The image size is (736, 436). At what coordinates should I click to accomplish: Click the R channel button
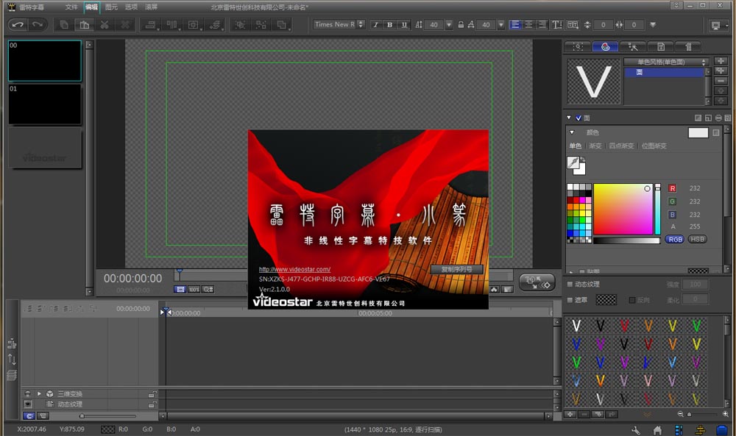672,188
